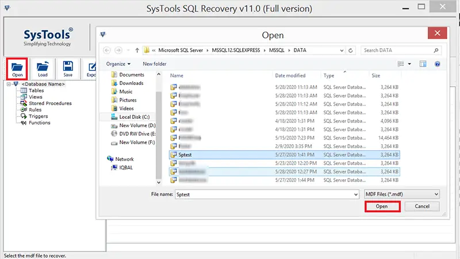The width and height of the screenshot is (460, 259).
Task: Sort files by Name column
Action: (x=177, y=76)
